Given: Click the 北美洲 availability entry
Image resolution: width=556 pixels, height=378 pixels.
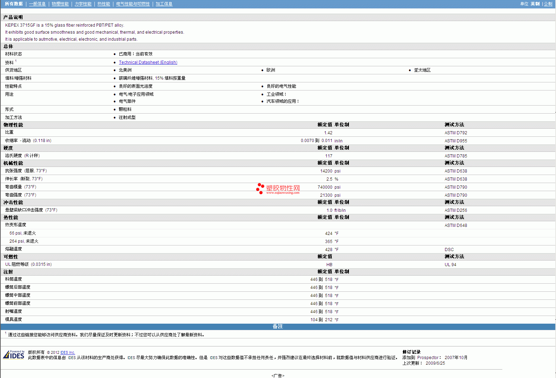Looking at the screenshot, I should [125, 70].
